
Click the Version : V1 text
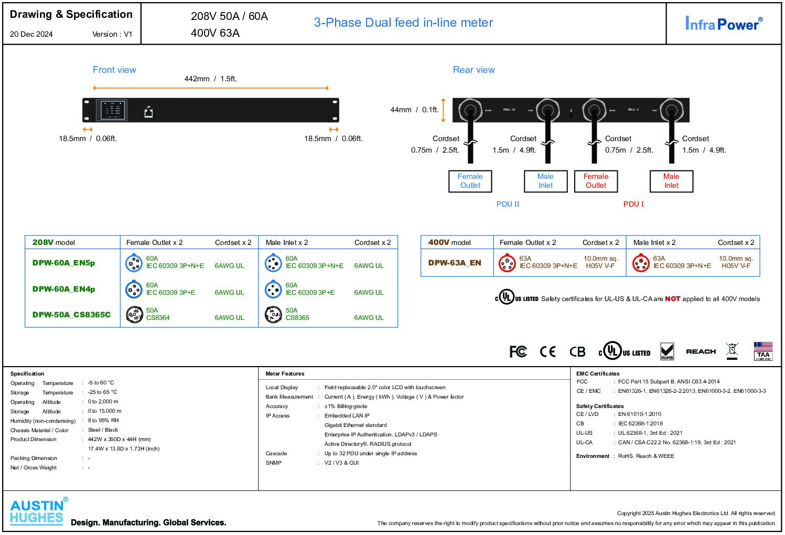click(x=112, y=34)
